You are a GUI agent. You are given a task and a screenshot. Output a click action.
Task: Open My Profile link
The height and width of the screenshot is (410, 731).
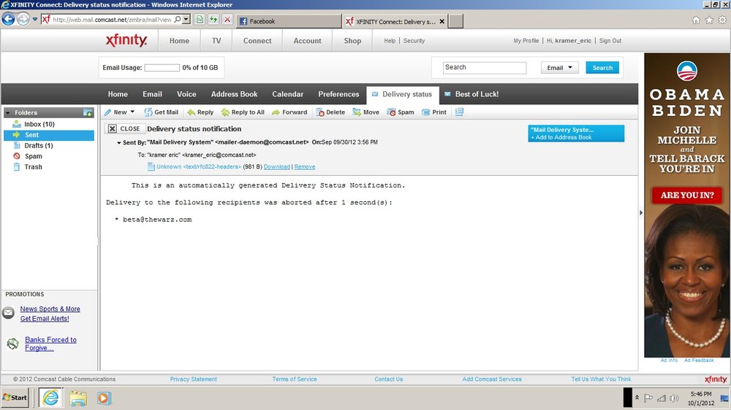[x=526, y=41]
